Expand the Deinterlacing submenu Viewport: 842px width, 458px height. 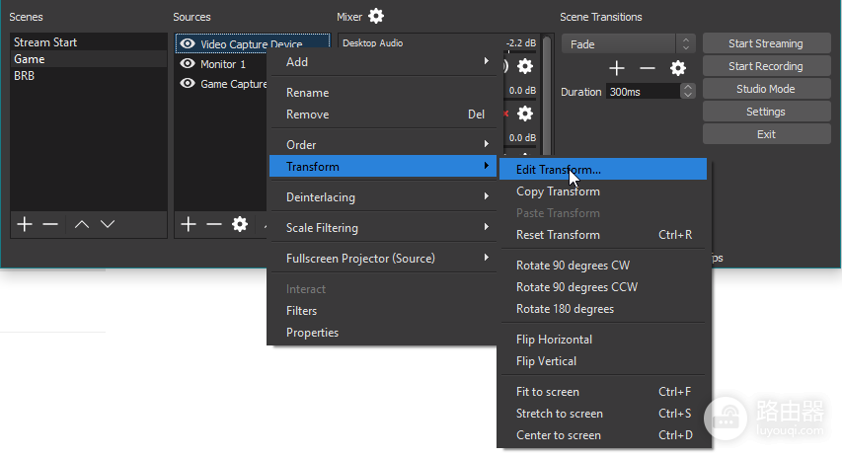383,197
